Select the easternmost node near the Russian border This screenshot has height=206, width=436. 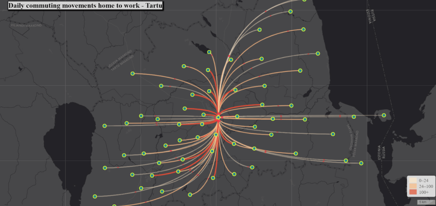click(x=384, y=115)
